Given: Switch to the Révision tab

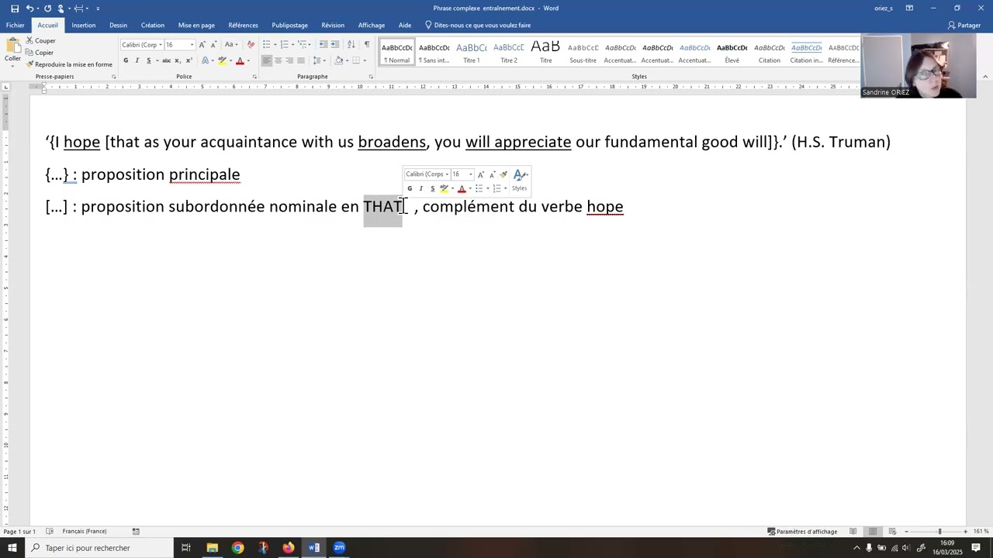Looking at the screenshot, I should 333,25.
